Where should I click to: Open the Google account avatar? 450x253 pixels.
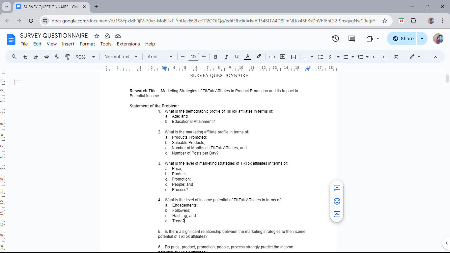(438, 39)
